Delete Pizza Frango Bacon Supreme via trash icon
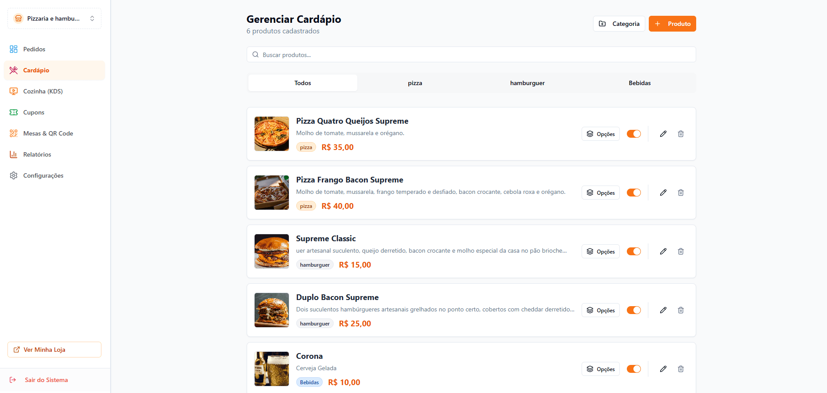 pyautogui.click(x=680, y=193)
